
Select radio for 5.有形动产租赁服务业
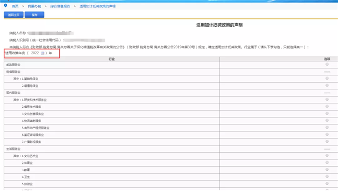point(327,127)
